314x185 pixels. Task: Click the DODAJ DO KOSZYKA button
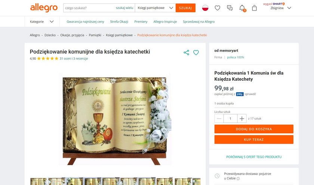(x=254, y=129)
